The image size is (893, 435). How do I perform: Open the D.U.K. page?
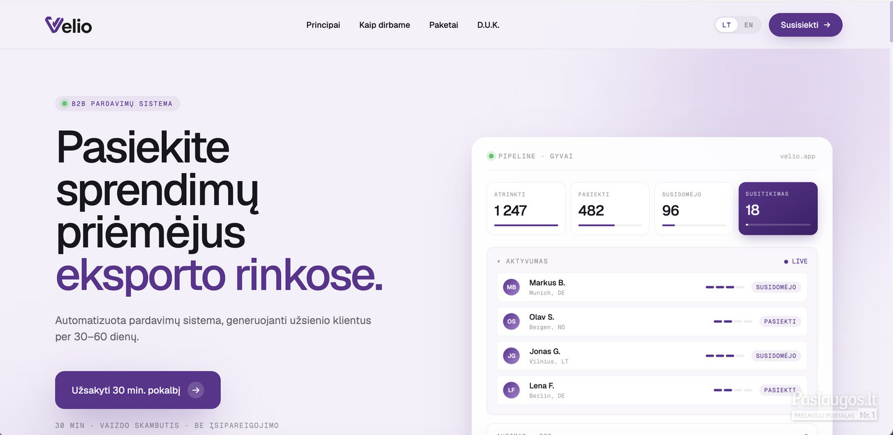(x=488, y=25)
